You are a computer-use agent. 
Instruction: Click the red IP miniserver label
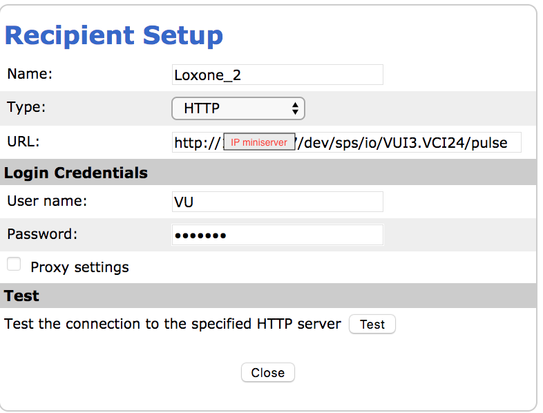point(259,142)
